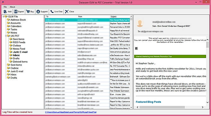Sort by the Subject column header

click(120, 17)
